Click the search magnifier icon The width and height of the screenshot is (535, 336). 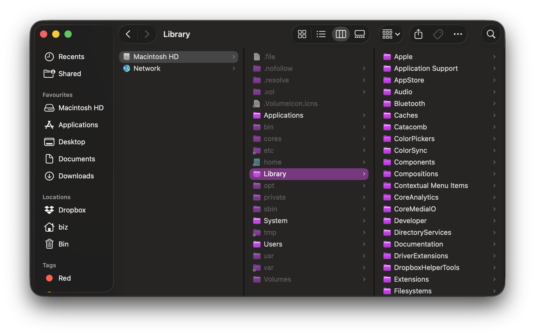[491, 34]
